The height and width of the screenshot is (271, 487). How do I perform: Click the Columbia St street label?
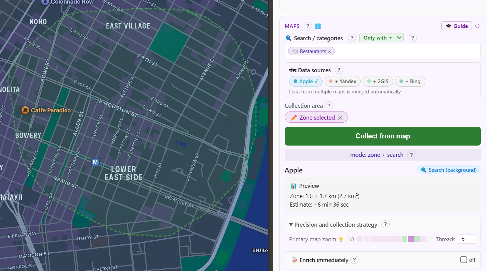[x=192, y=167]
